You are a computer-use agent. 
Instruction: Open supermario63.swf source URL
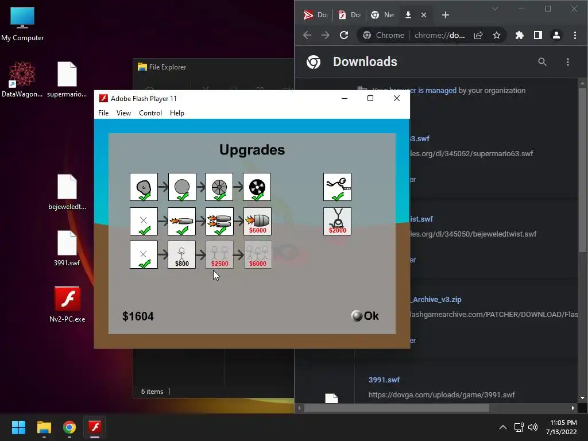coord(471,153)
